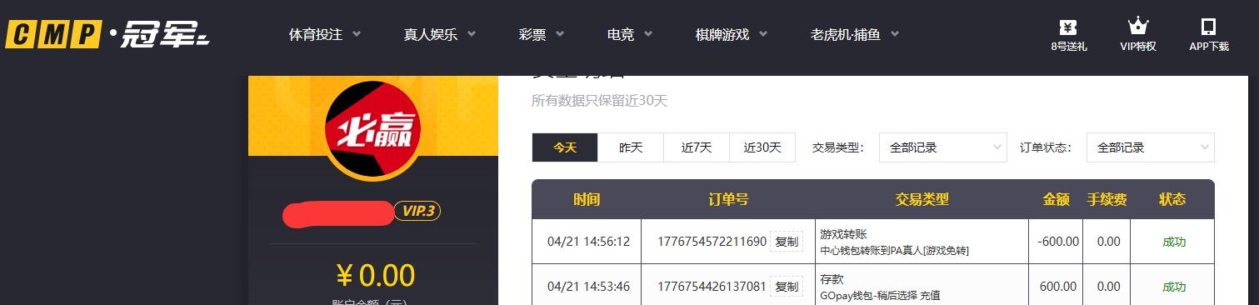1259x305 pixels.
Task: Expand the 电竞 menu
Action: coord(630,35)
